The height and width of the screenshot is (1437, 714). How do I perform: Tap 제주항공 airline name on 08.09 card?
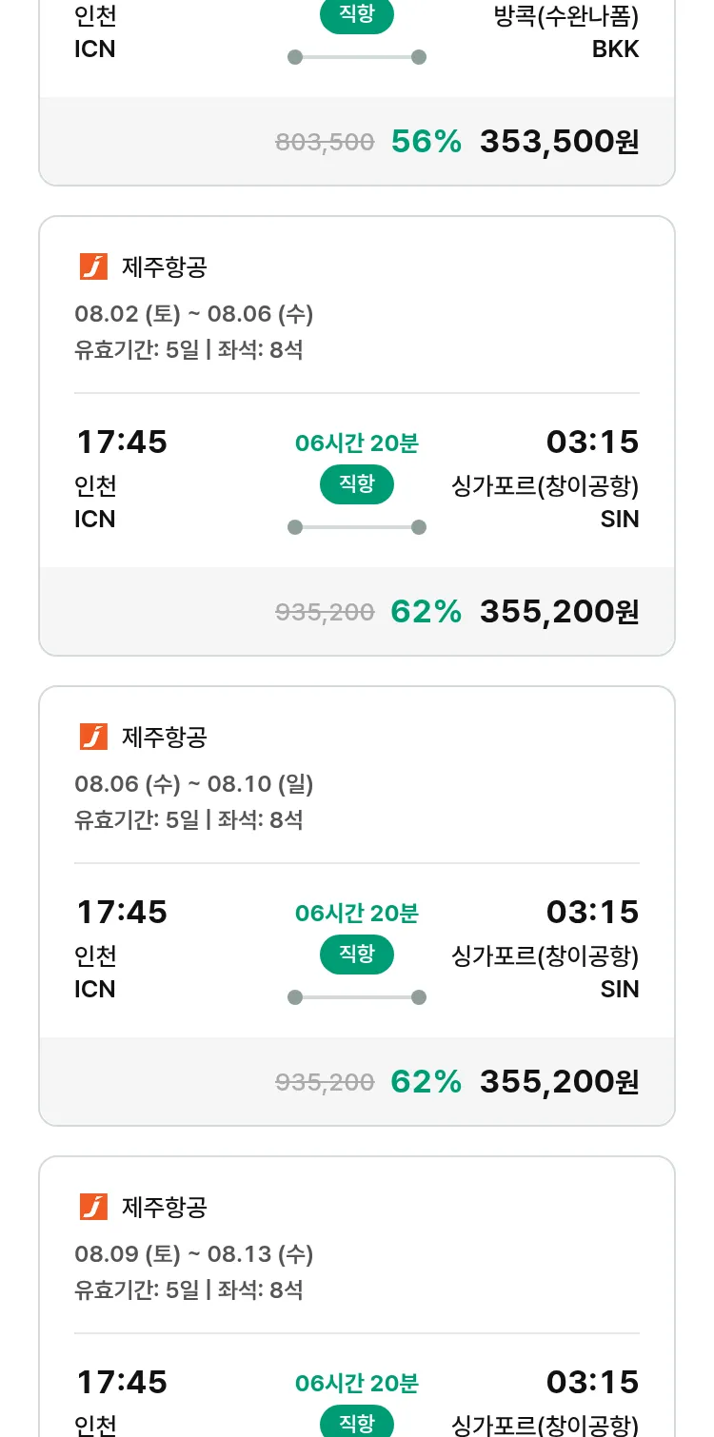tap(165, 1207)
